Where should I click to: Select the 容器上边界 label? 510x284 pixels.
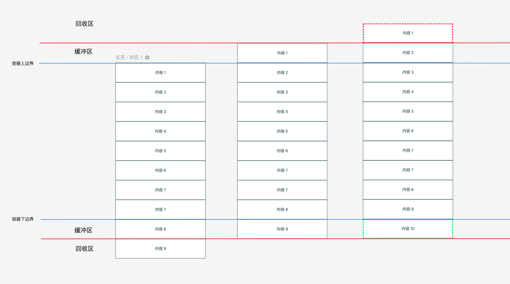point(23,63)
